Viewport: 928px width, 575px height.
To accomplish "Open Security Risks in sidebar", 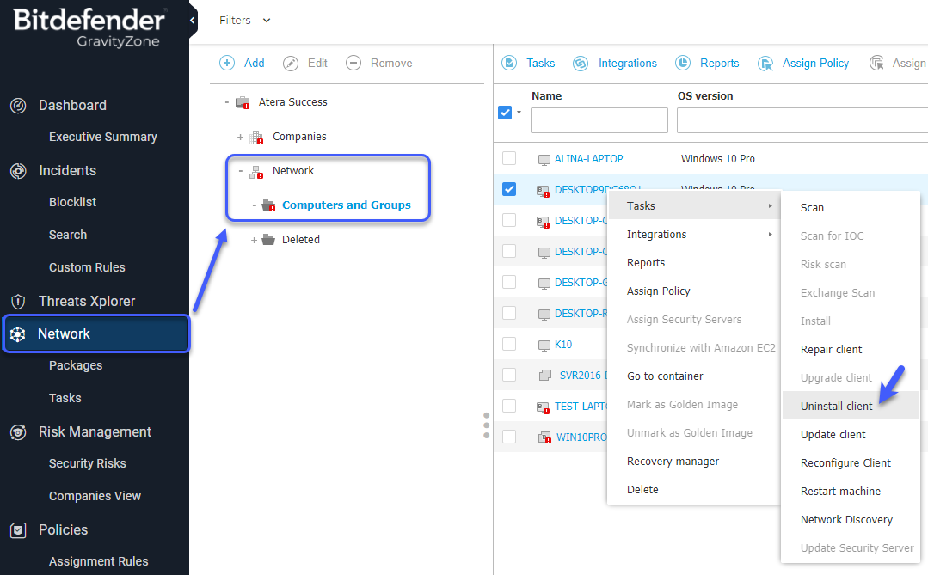I will pyautogui.click(x=87, y=463).
